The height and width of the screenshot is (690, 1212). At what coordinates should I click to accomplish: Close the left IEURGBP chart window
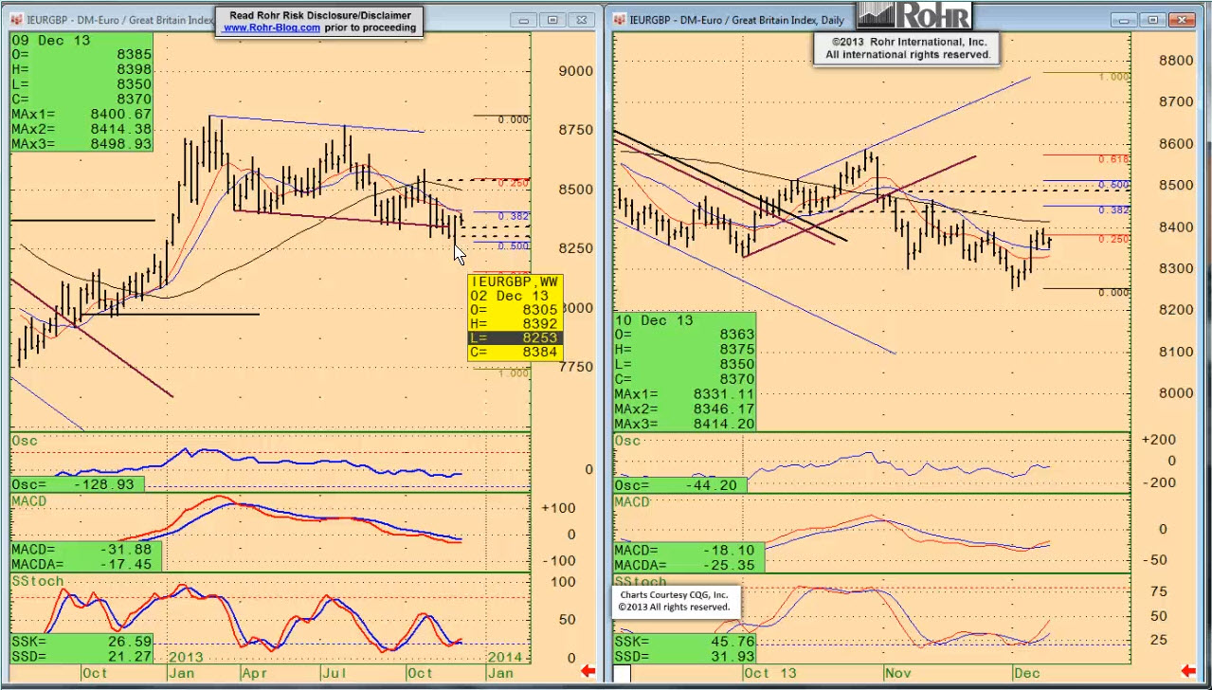pyautogui.click(x=581, y=20)
